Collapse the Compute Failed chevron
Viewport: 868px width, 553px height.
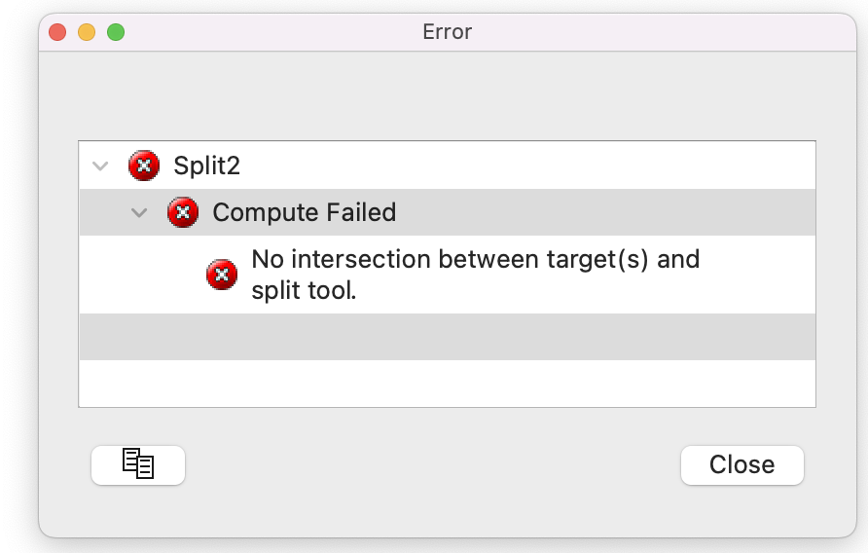coord(139,212)
